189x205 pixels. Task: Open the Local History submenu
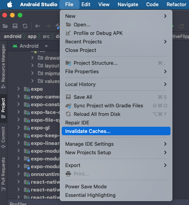pos(116,84)
